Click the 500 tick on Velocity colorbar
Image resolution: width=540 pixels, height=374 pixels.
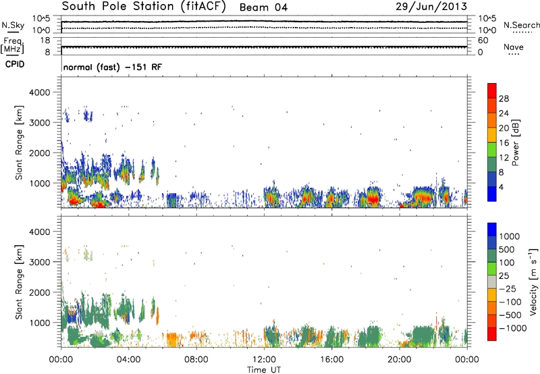point(508,249)
